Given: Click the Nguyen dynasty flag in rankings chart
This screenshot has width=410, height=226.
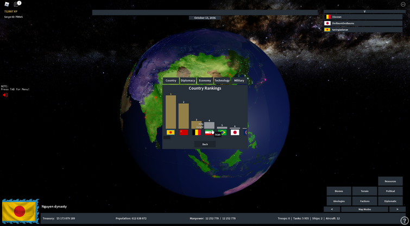Looking at the screenshot, I should click(x=171, y=133).
